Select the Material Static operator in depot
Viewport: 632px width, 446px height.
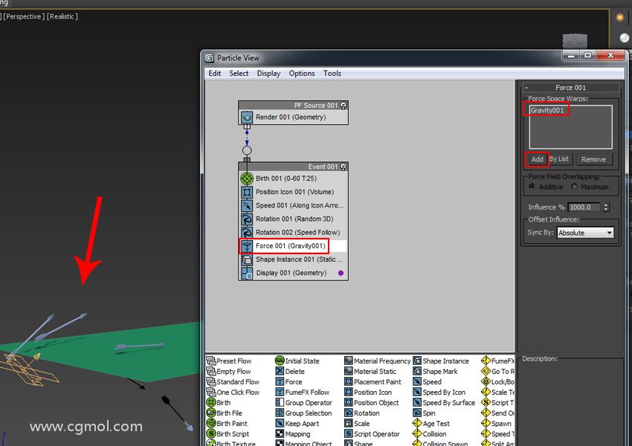coord(370,372)
